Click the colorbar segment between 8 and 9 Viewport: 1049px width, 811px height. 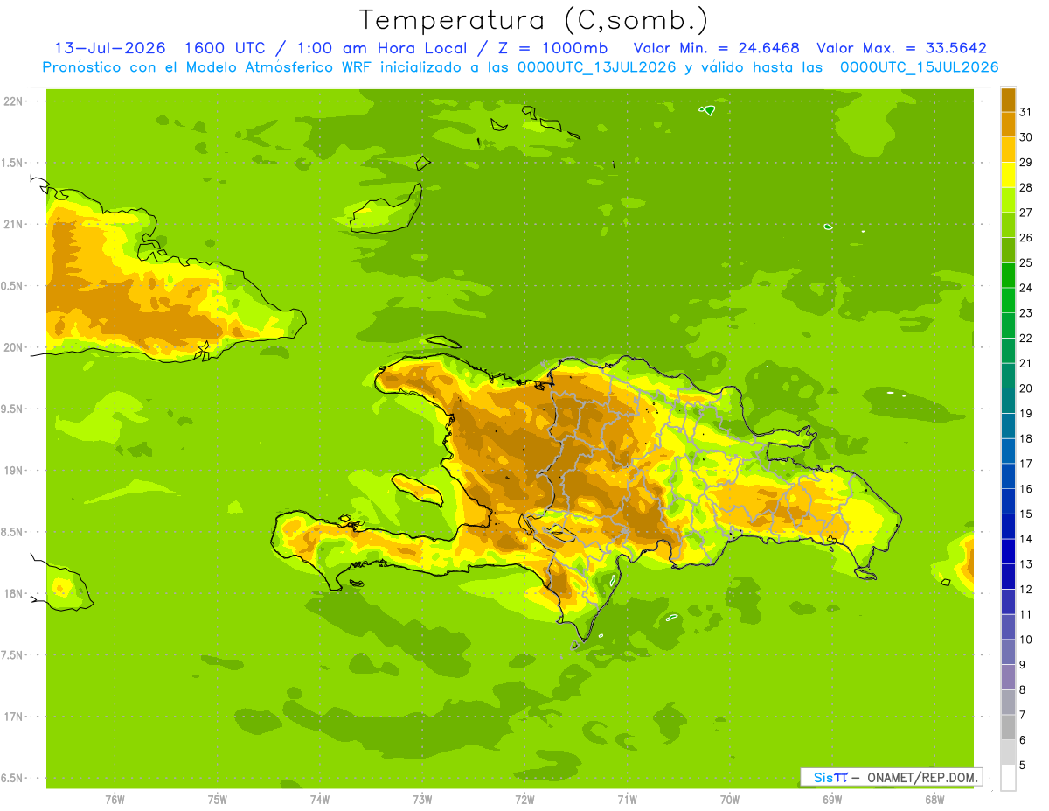[1008, 677]
